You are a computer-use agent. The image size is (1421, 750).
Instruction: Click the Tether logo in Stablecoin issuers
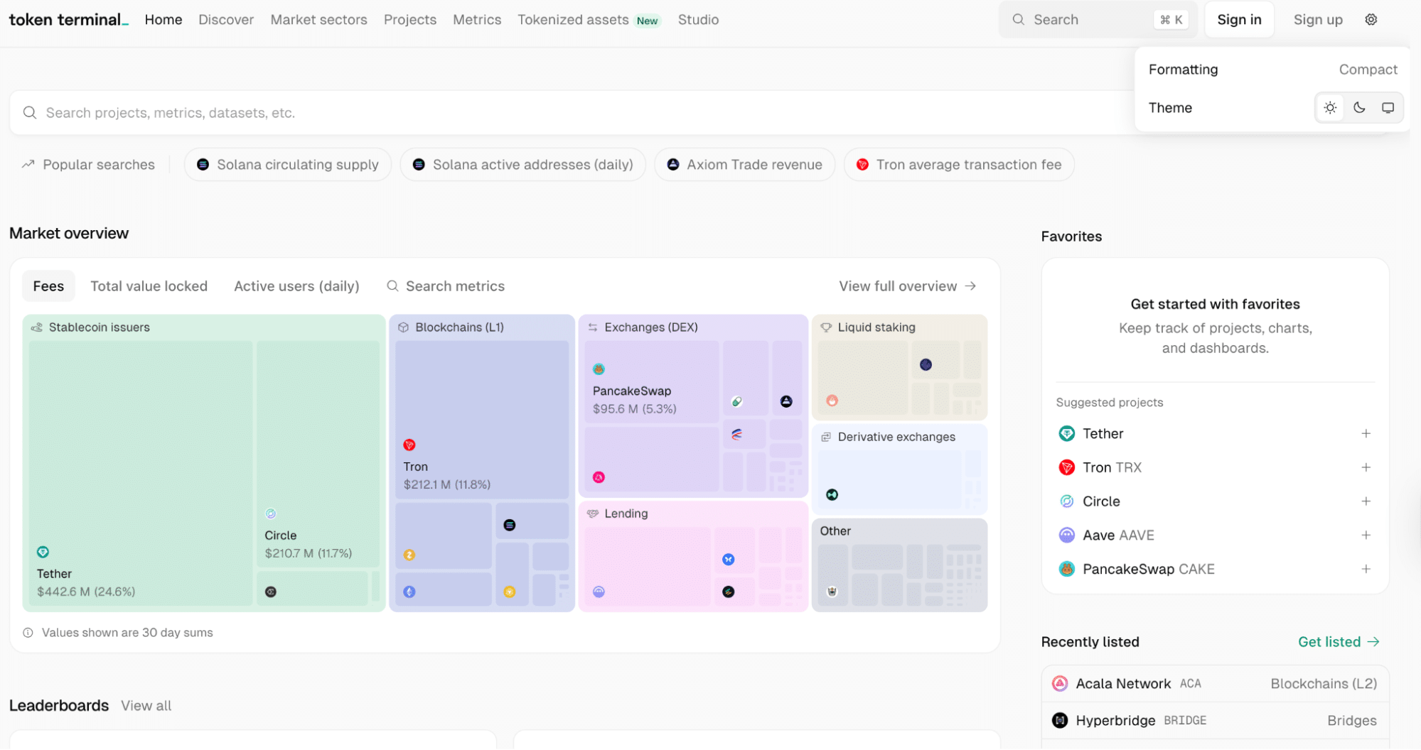click(43, 552)
